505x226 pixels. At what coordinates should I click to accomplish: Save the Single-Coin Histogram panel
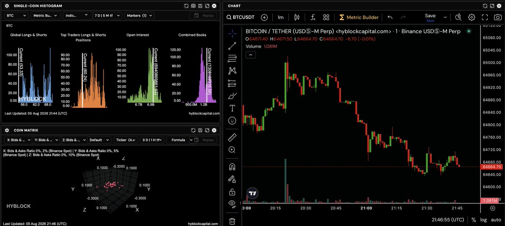point(200,6)
